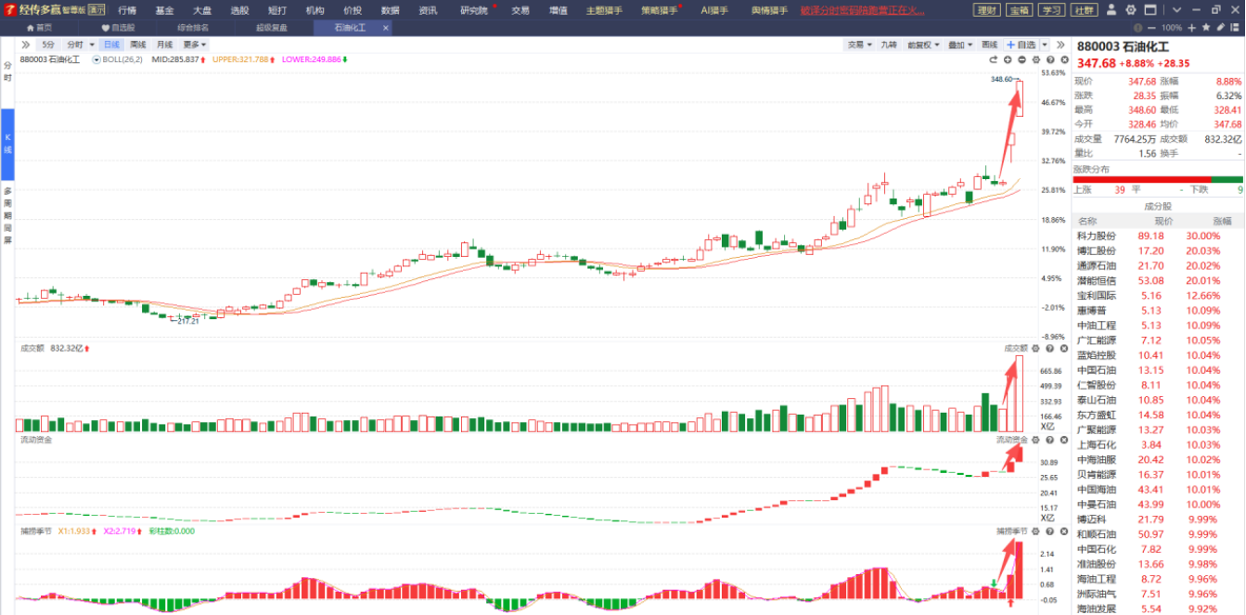Click the user account icon in title bar
This screenshot has width=1246, height=615.
(x=1113, y=10)
